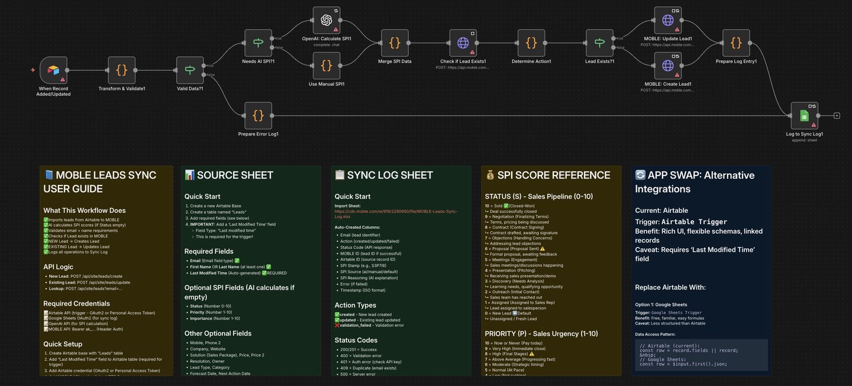This screenshot has width=852, height=386.
Task: Open the Log to Sync Log1 sheet node
Action: 804,116
